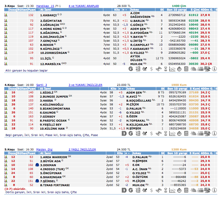Click the D icon under race 4

[x=124, y=133]
